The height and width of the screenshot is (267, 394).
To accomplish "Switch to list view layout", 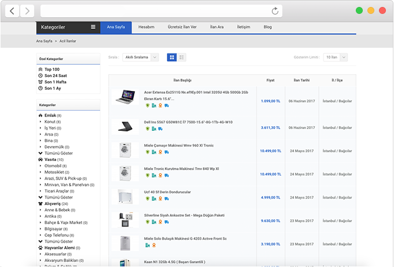I will tap(182, 57).
